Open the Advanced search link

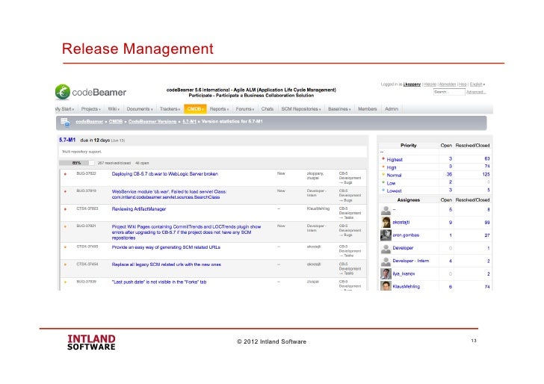476,92
